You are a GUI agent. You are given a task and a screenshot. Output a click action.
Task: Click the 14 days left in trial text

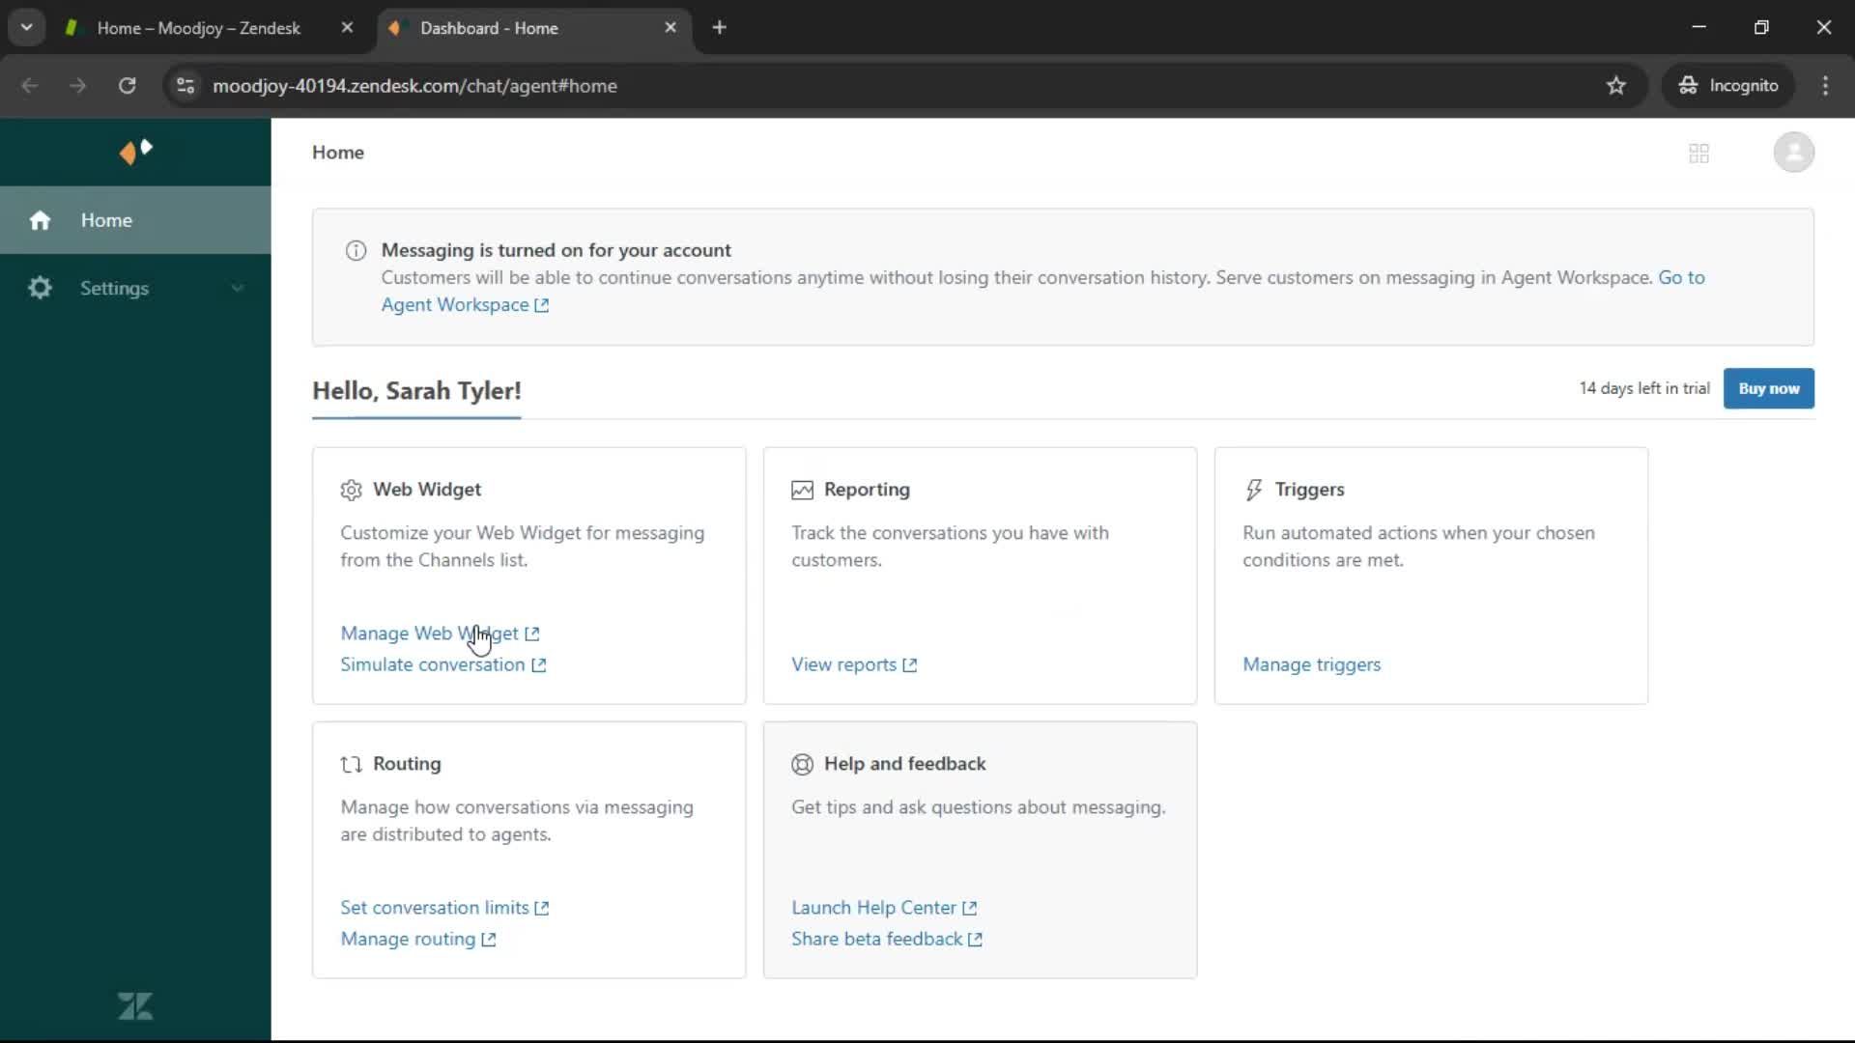tap(1644, 388)
